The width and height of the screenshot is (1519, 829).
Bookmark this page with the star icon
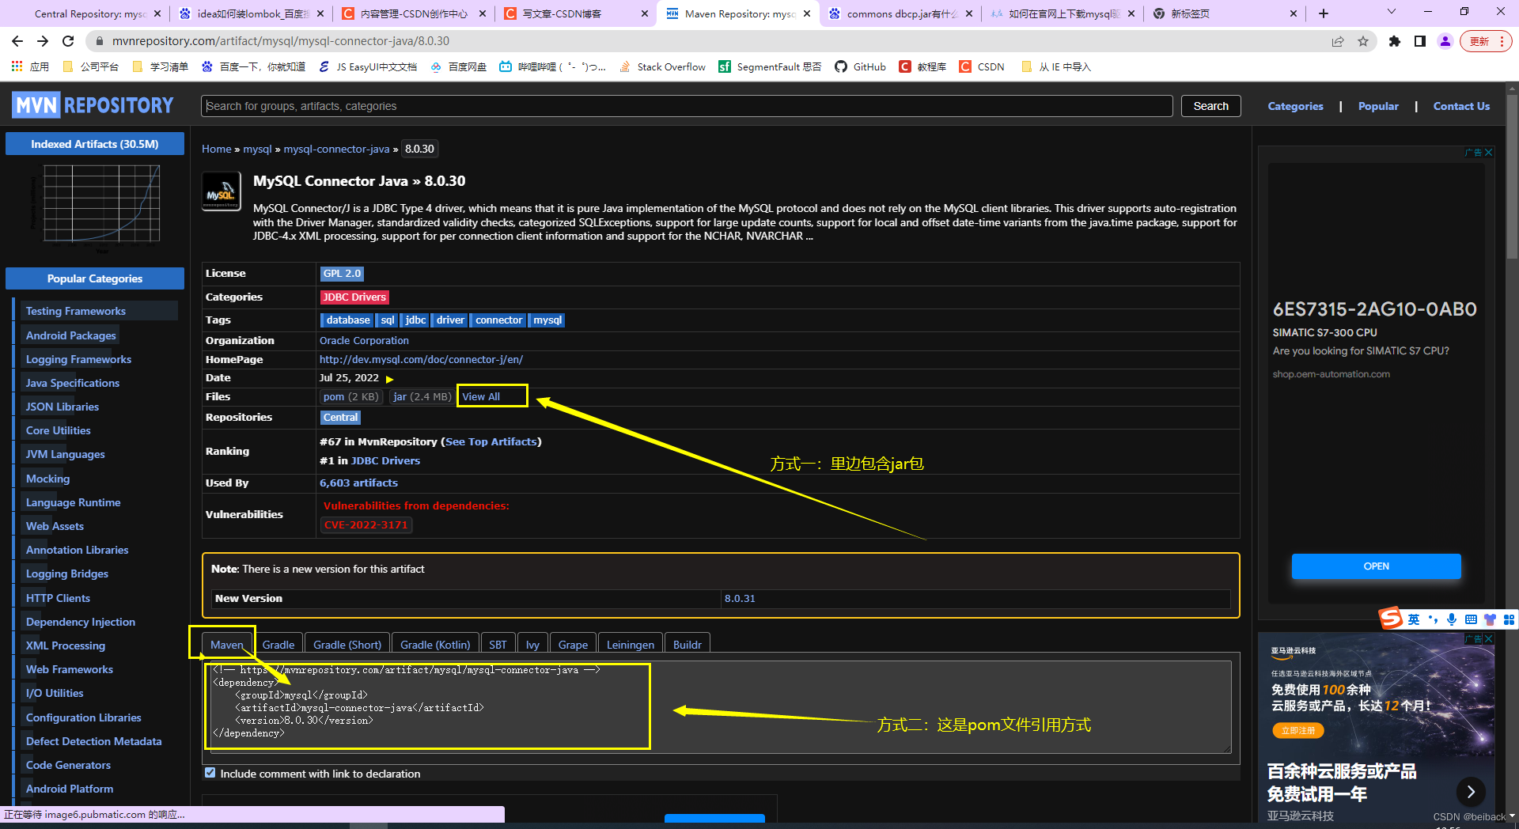[x=1363, y=41]
